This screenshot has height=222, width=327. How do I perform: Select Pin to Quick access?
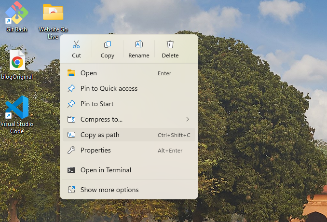pos(109,88)
